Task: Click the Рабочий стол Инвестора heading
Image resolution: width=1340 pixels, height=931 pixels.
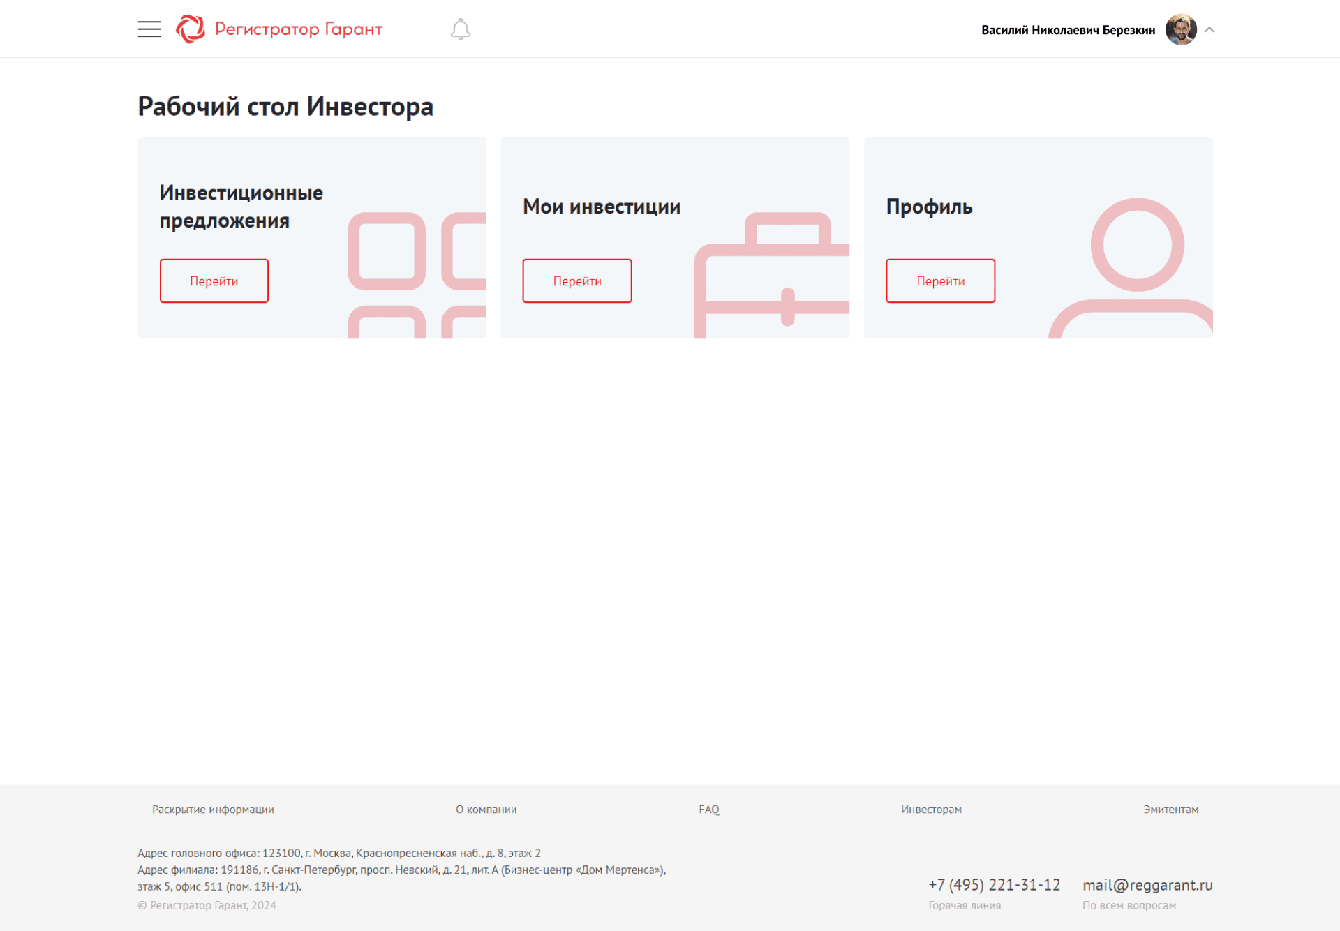Action: [285, 107]
